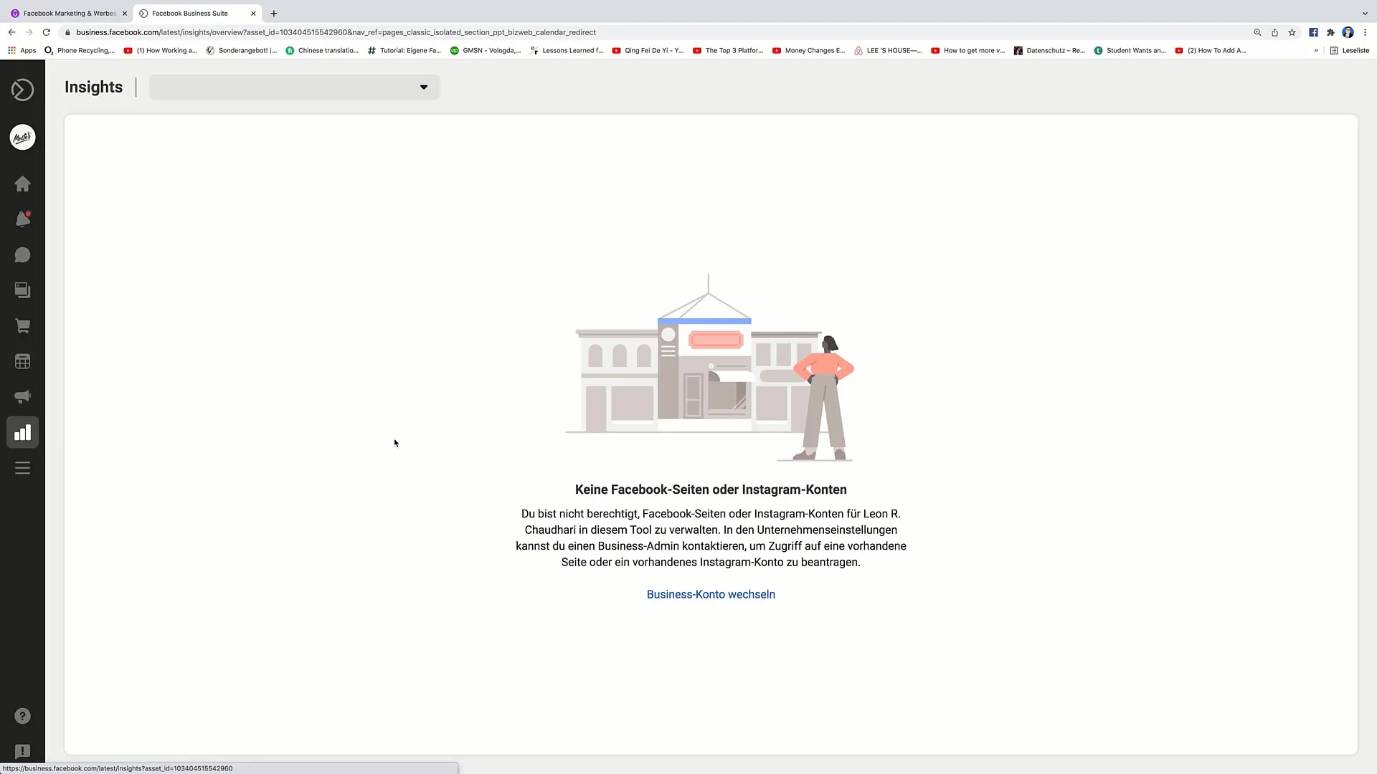
Task: Select the Facebook Business Suite tab
Action: point(189,13)
